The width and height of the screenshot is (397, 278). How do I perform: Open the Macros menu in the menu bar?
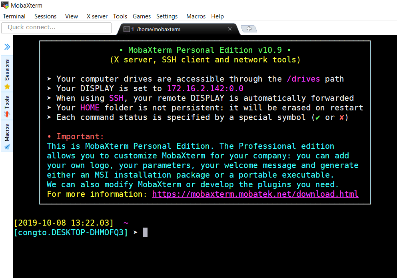pos(196,16)
